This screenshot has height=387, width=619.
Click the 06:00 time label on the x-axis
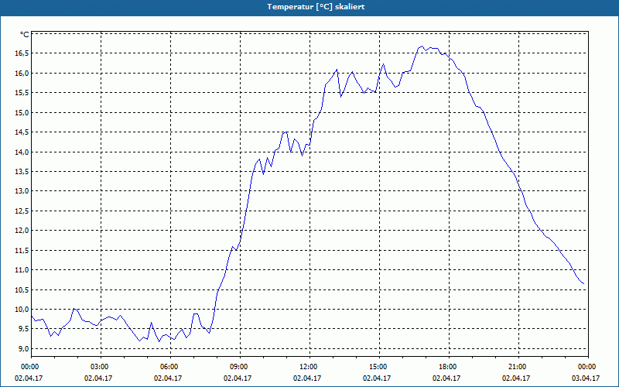point(170,367)
